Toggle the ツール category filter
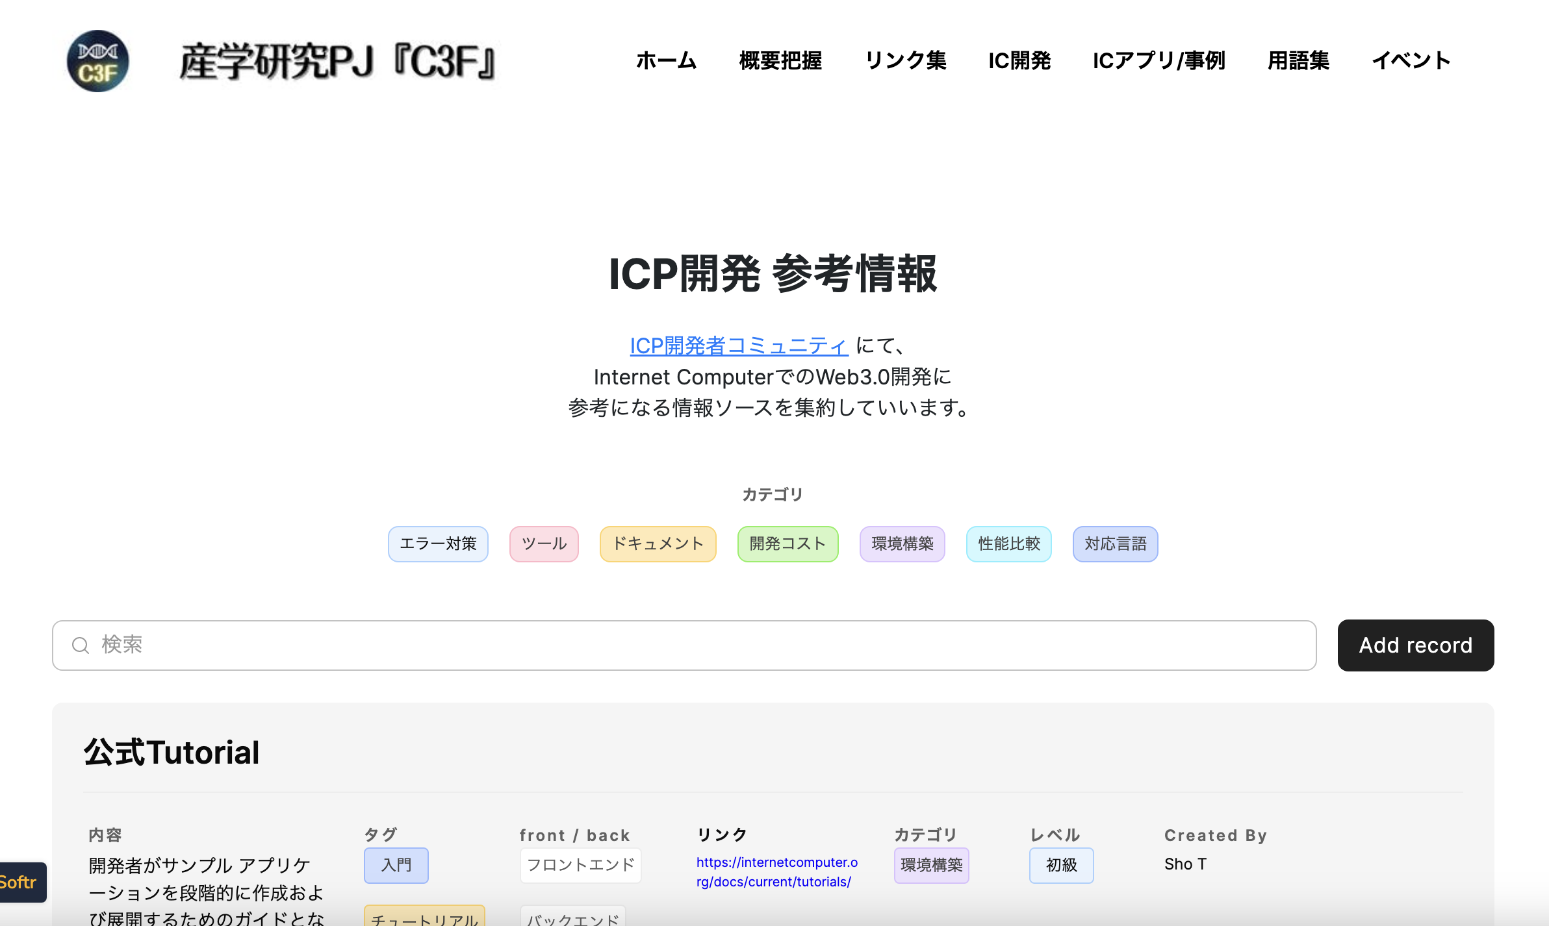 (x=544, y=544)
